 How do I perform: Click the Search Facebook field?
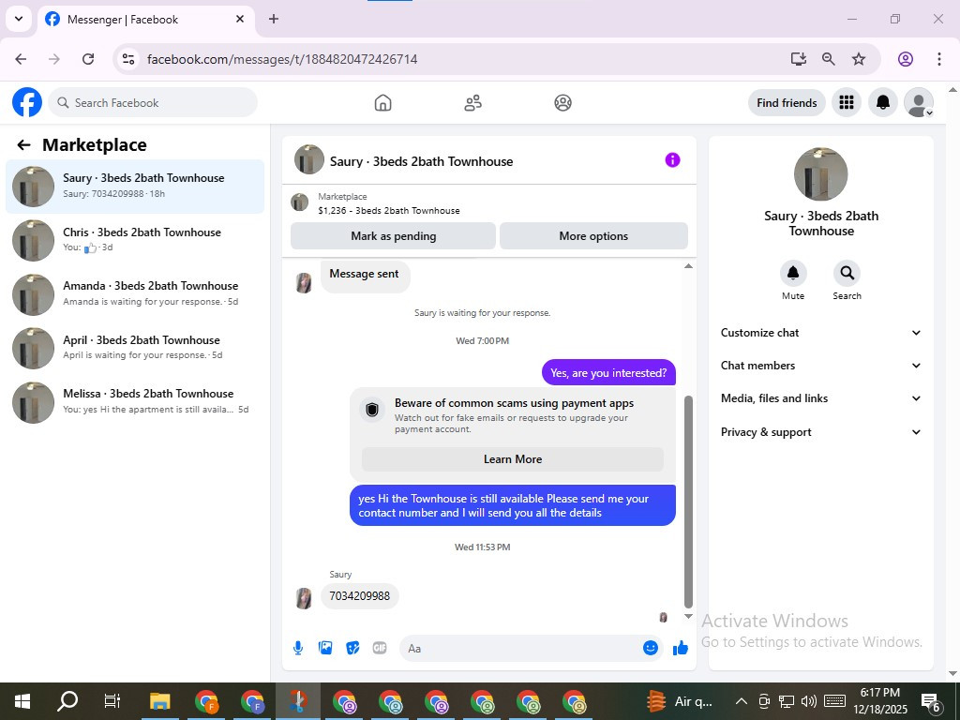[153, 103]
